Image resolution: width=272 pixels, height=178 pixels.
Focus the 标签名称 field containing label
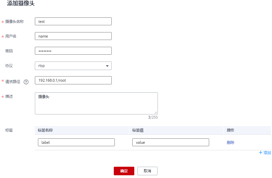[x=76, y=142]
